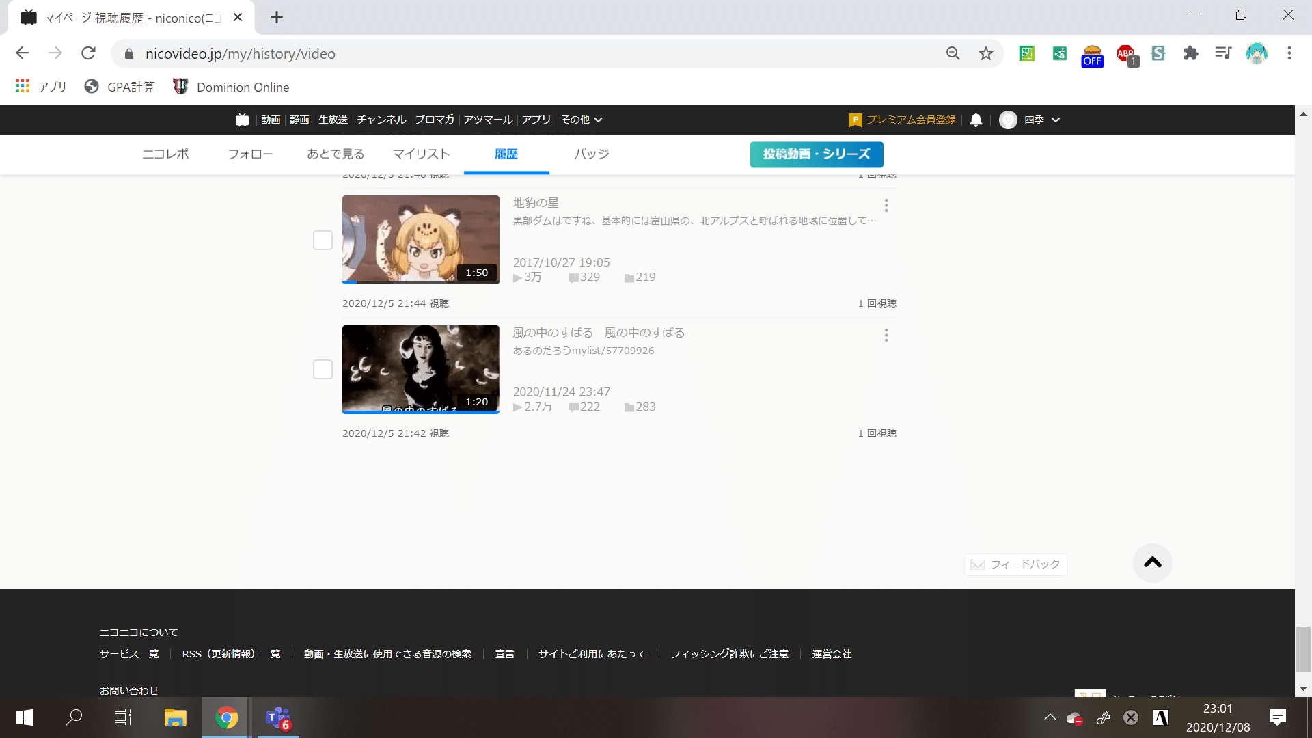Click the Stylus extension icon

point(1158,53)
